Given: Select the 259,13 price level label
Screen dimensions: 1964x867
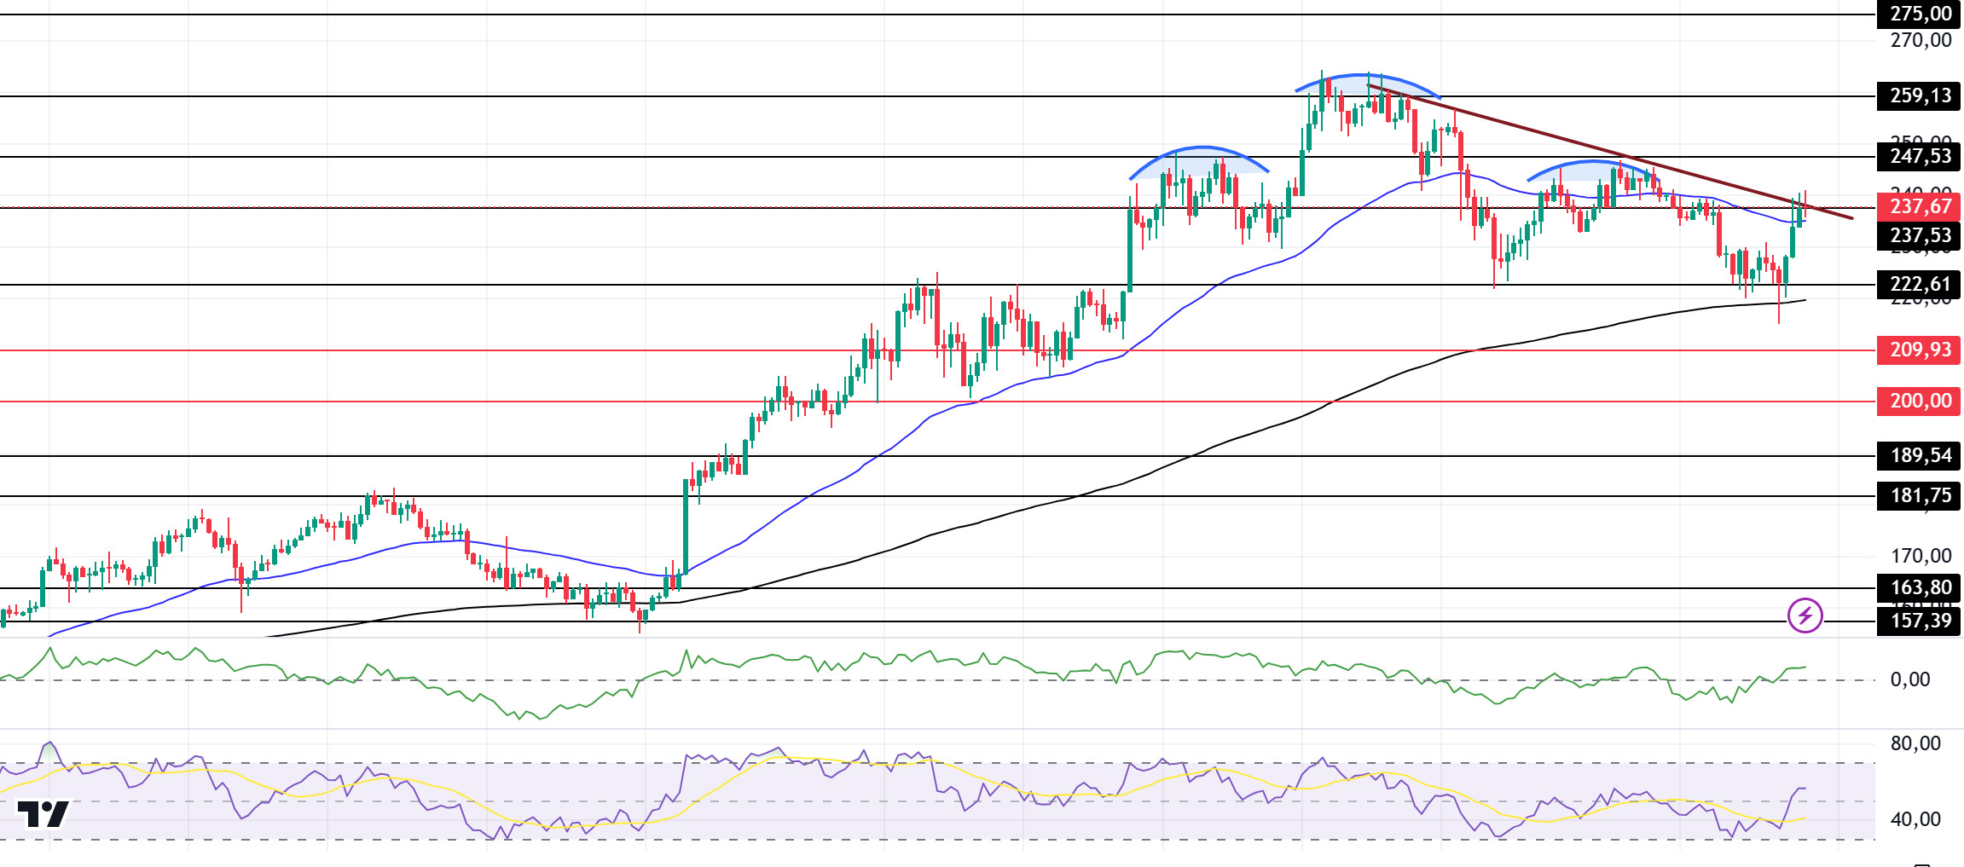Looking at the screenshot, I should pos(1919,95).
